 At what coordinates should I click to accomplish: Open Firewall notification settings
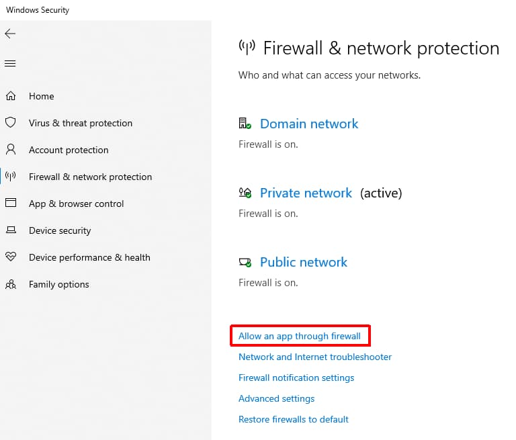tap(296, 378)
